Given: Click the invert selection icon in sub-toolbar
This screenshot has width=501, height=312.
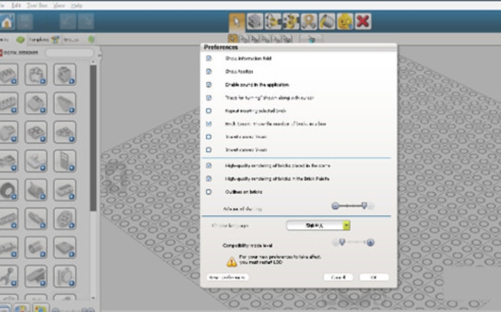Looking at the screenshot, I should pos(311,39).
